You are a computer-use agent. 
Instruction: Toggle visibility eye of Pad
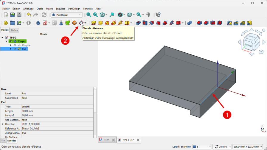[15, 49]
